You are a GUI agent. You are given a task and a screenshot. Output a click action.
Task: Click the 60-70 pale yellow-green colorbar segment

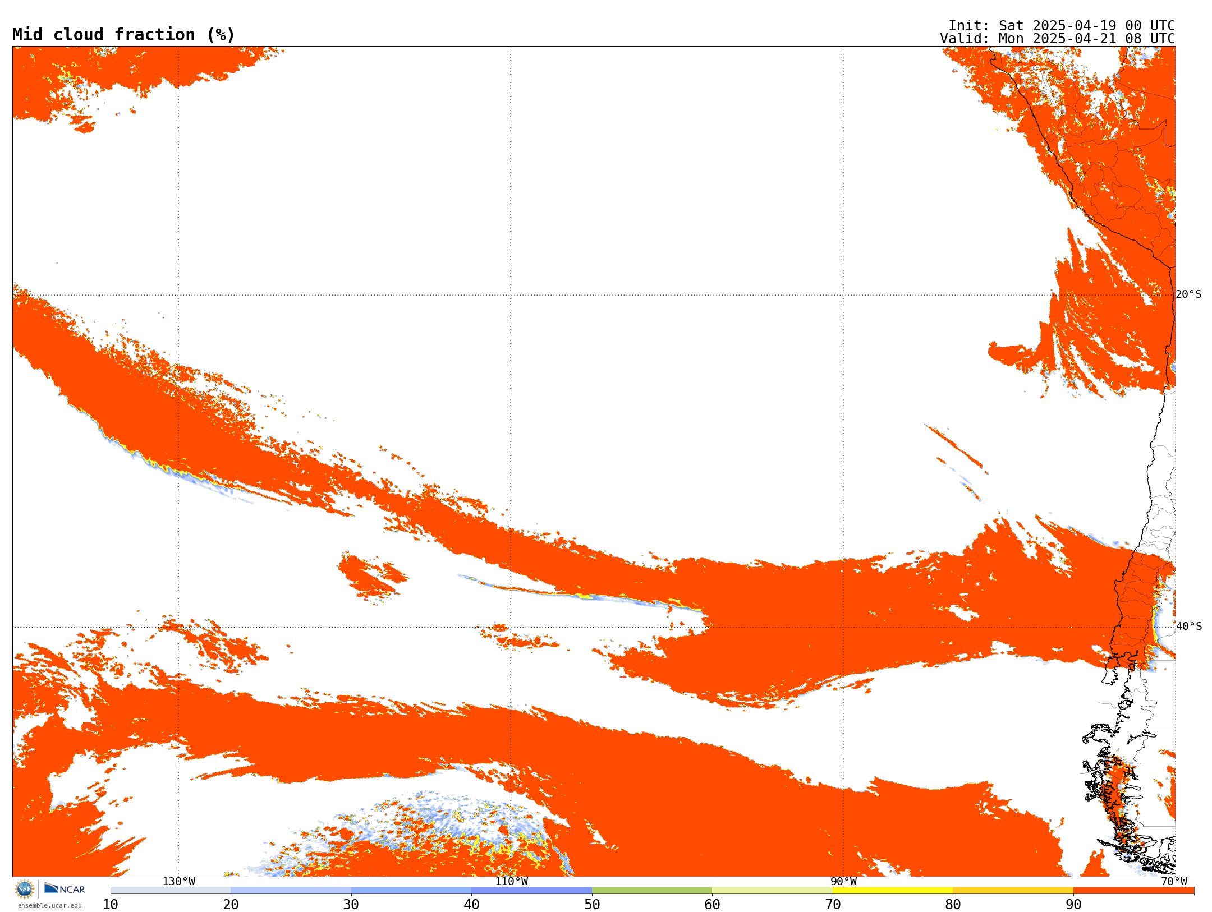pos(772,891)
